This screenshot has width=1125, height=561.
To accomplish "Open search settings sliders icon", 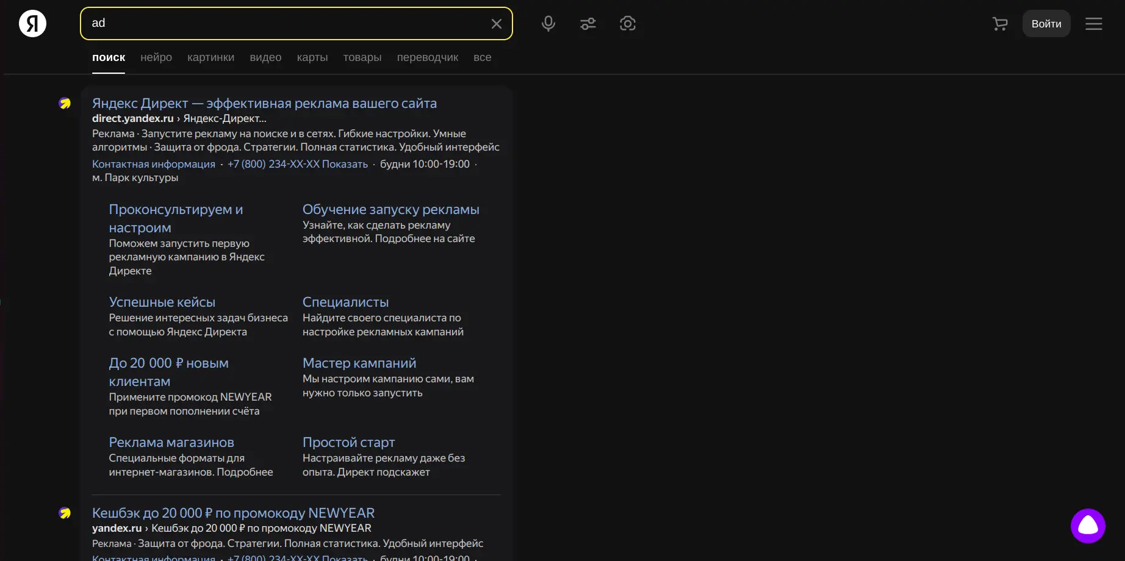I will point(588,24).
